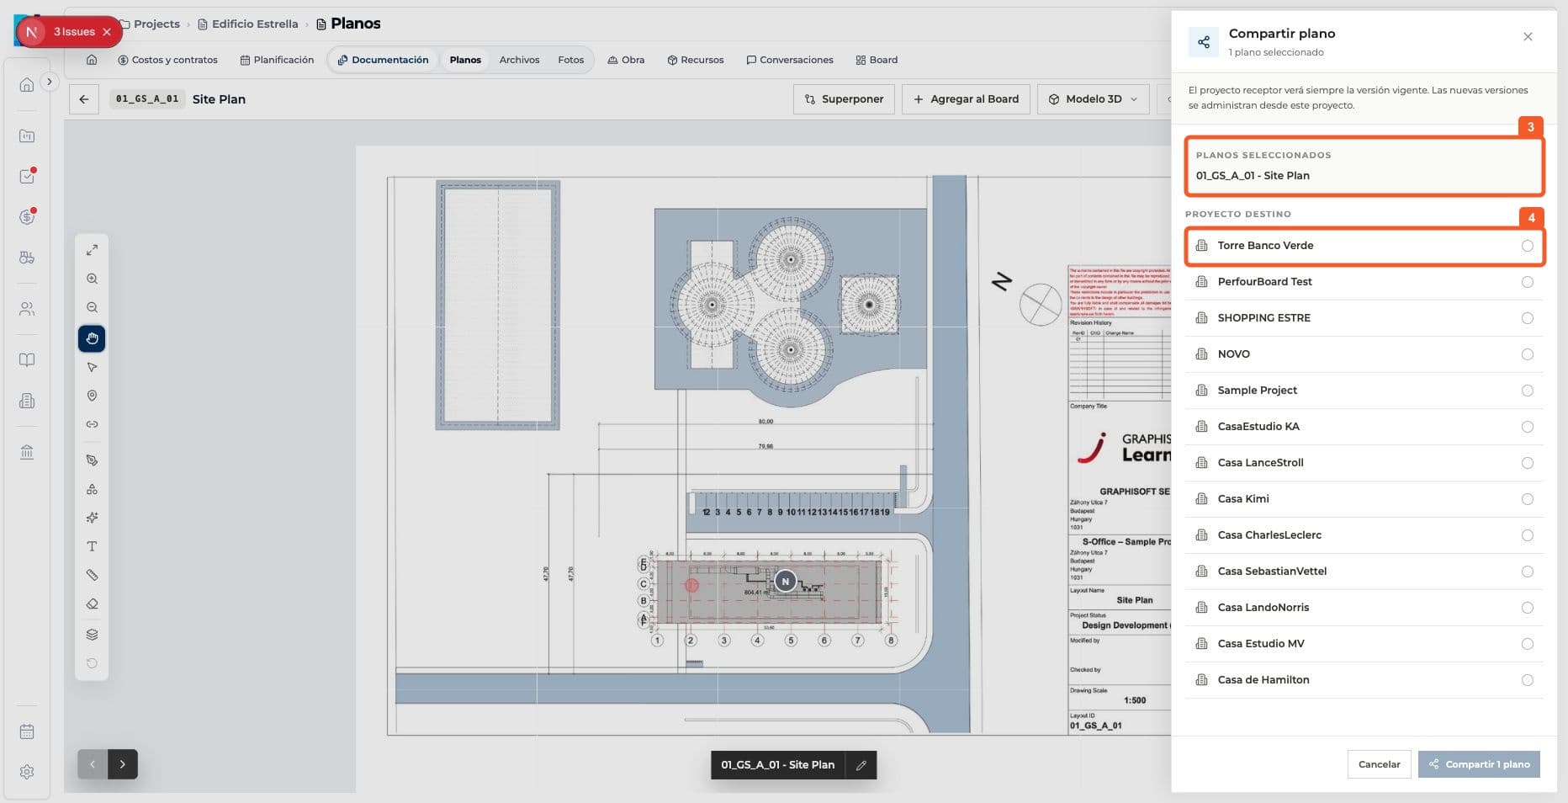Open the Conversaciones tab
Viewport: 1568px width, 803px height.
point(789,60)
